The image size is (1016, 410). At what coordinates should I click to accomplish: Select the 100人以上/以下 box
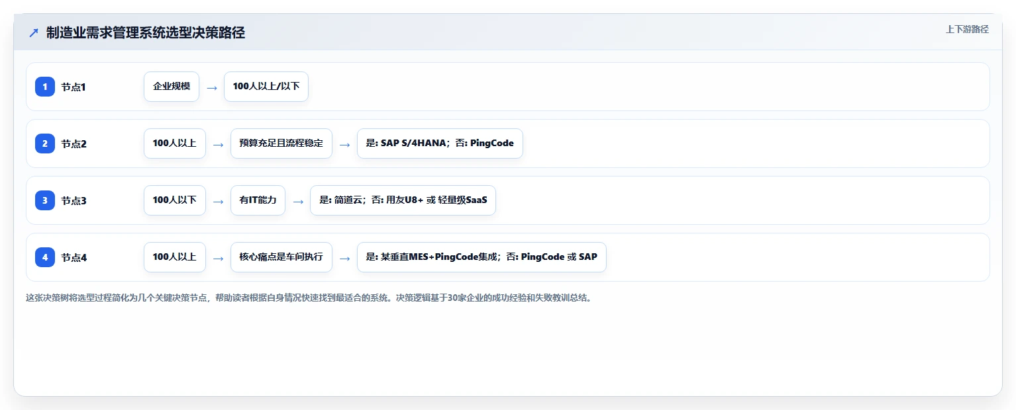pos(266,87)
